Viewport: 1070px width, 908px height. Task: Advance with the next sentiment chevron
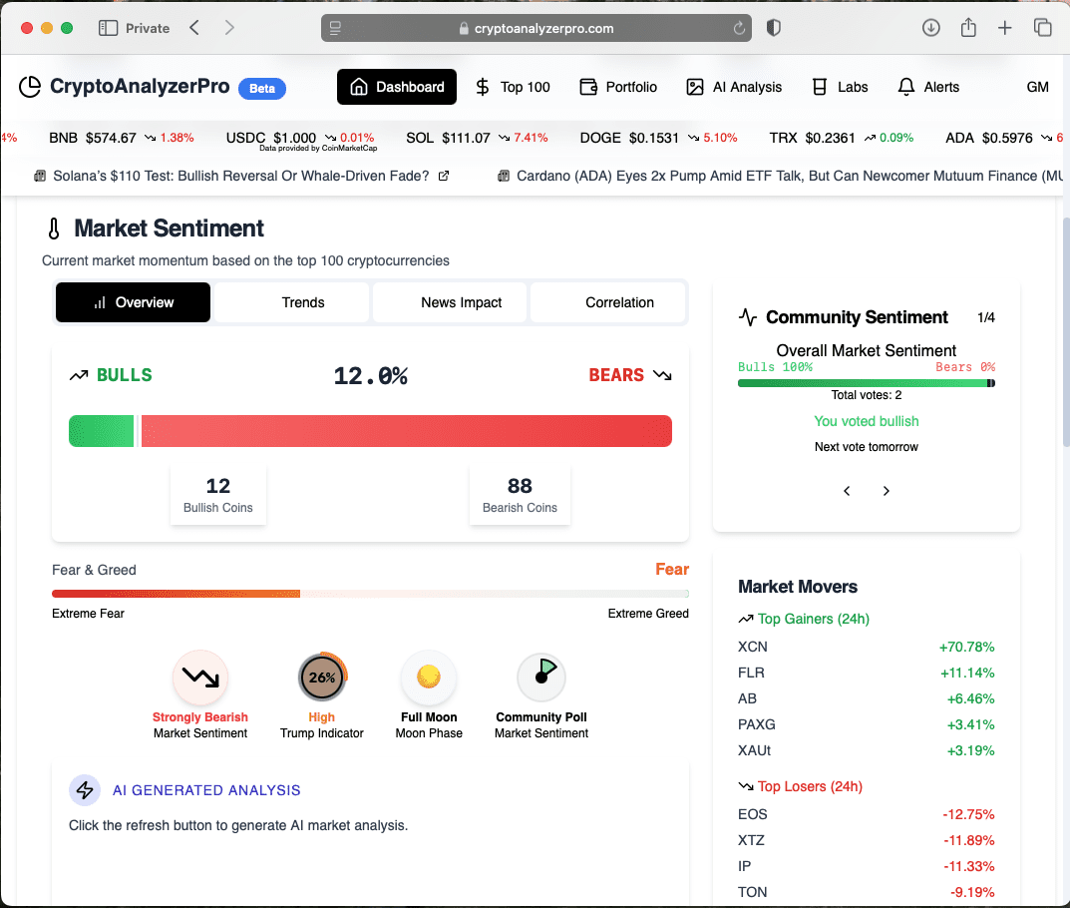click(886, 491)
